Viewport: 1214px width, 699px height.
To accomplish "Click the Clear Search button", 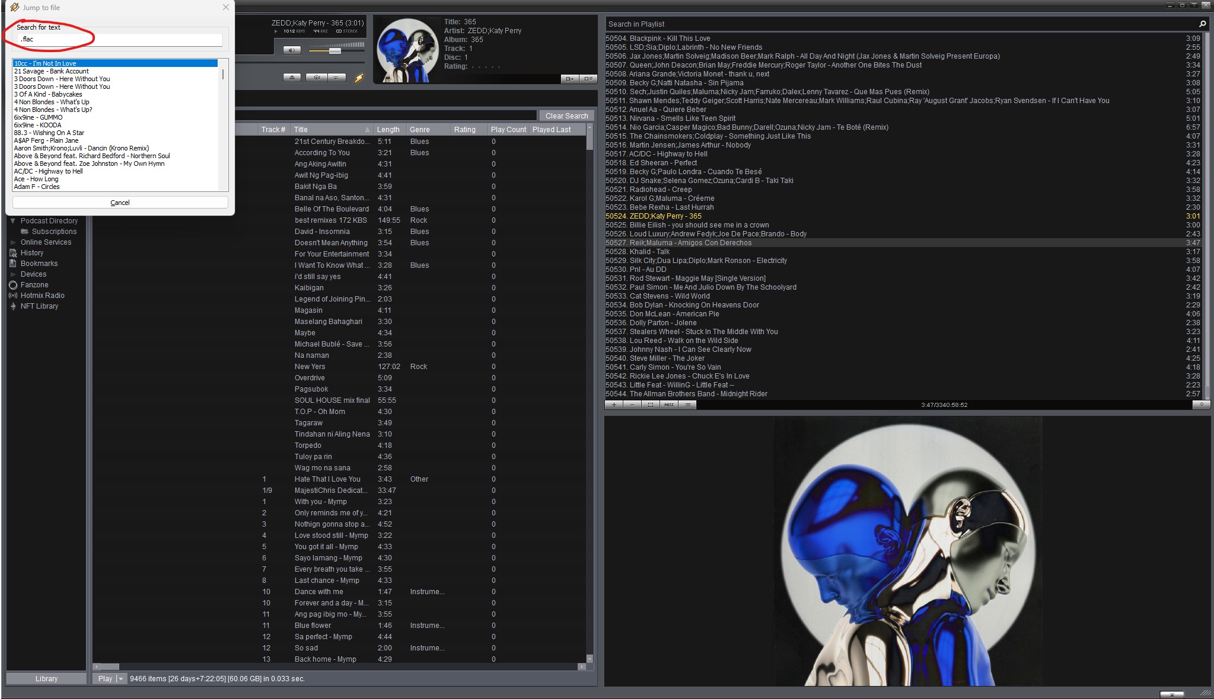I will click(566, 116).
